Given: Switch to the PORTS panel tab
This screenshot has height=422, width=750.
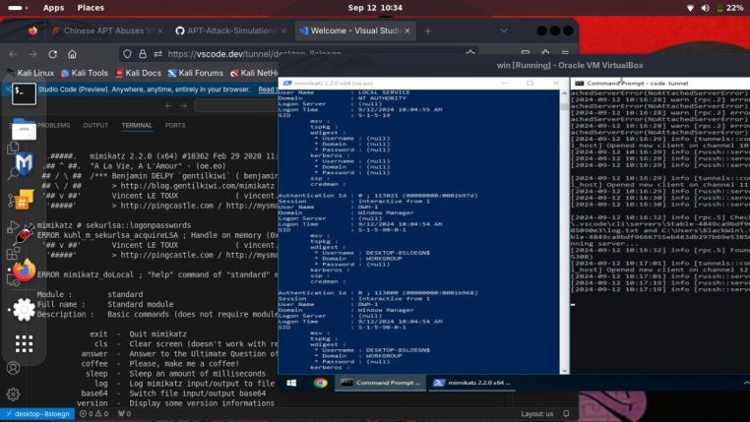Looking at the screenshot, I should (175, 126).
